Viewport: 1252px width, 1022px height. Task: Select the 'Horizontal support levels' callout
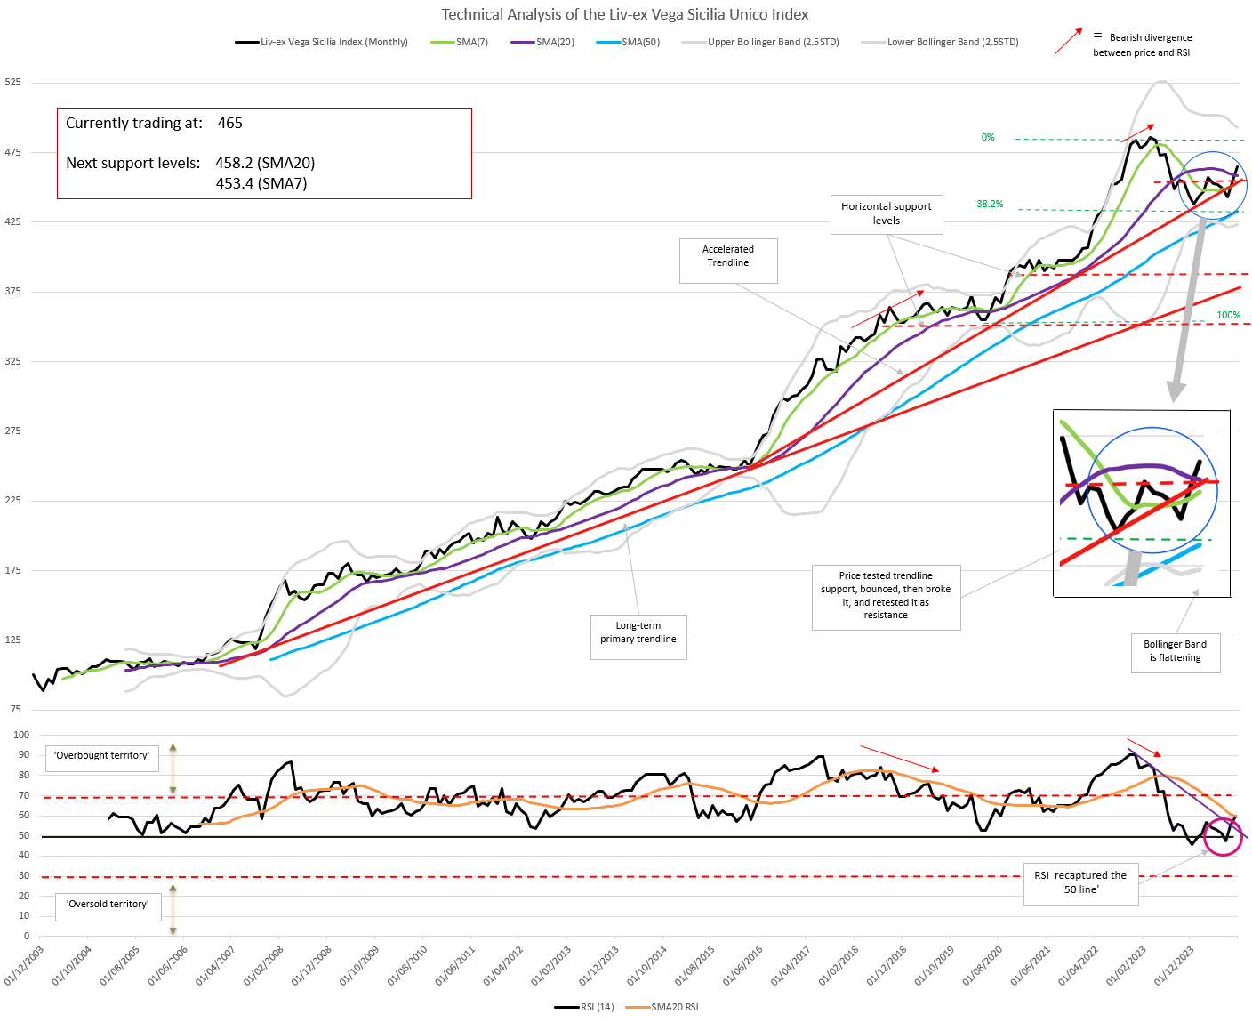(x=887, y=214)
